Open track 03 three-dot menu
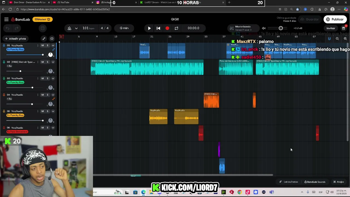350x197 pixels. [x=38, y=78]
